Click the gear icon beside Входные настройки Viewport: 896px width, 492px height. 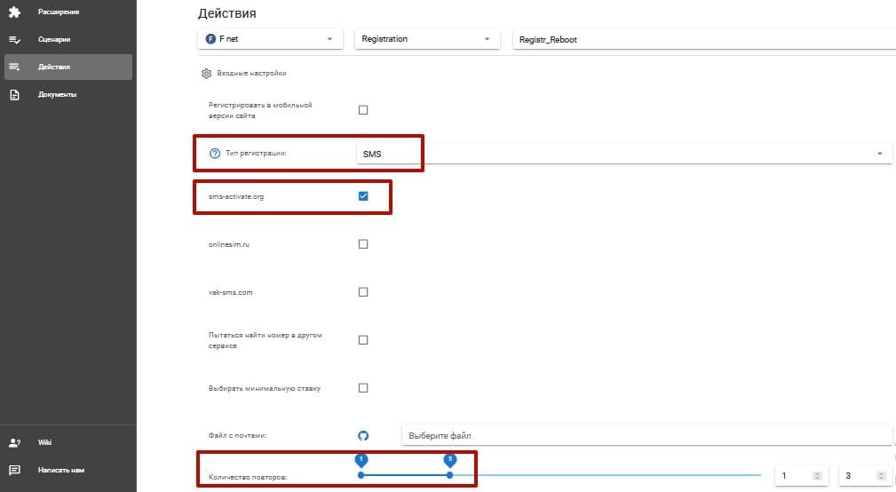(206, 73)
